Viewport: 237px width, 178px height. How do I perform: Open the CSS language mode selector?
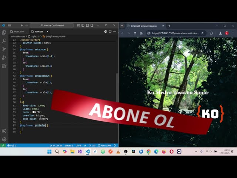click(93, 145)
